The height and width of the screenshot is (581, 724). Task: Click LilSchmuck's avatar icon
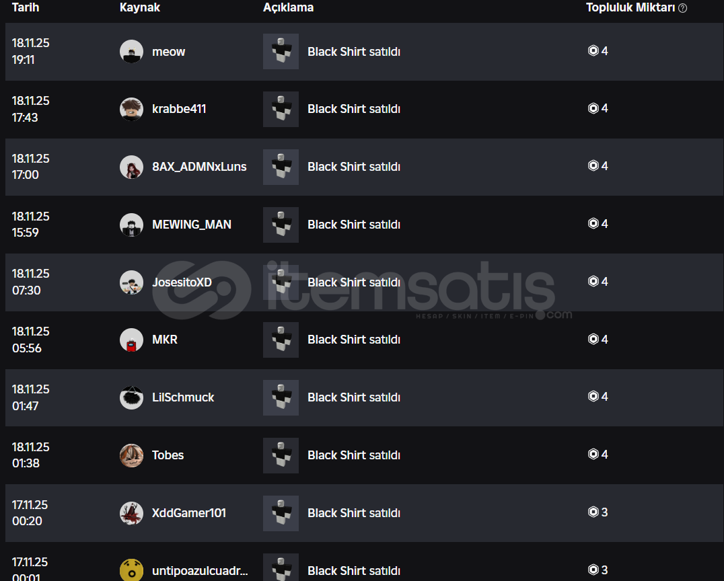pos(131,397)
